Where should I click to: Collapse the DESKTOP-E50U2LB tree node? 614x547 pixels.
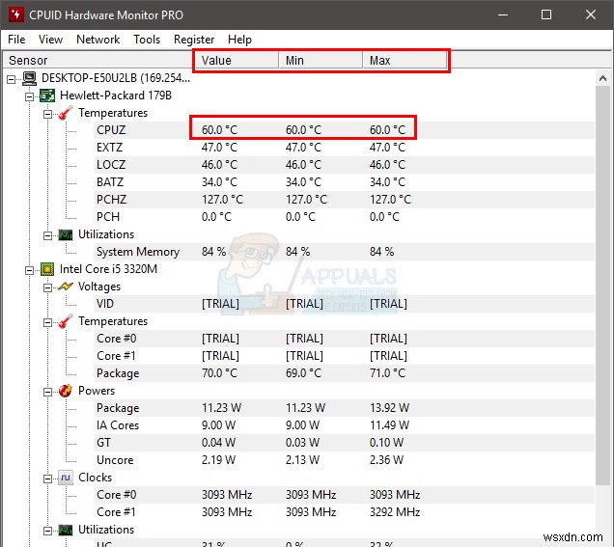tap(12, 79)
